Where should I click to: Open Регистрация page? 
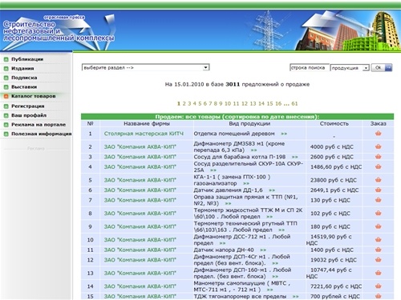(x=28, y=106)
